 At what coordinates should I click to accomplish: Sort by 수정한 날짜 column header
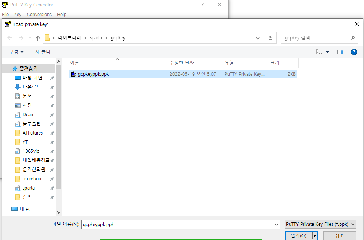tap(194, 63)
